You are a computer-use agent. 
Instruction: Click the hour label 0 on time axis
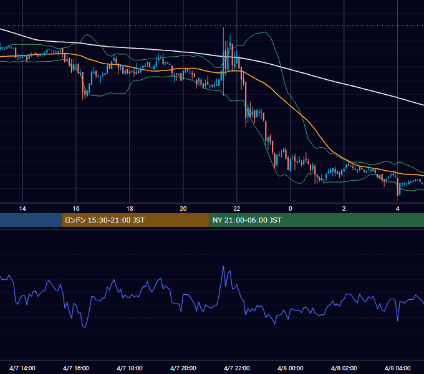pyautogui.click(x=290, y=209)
